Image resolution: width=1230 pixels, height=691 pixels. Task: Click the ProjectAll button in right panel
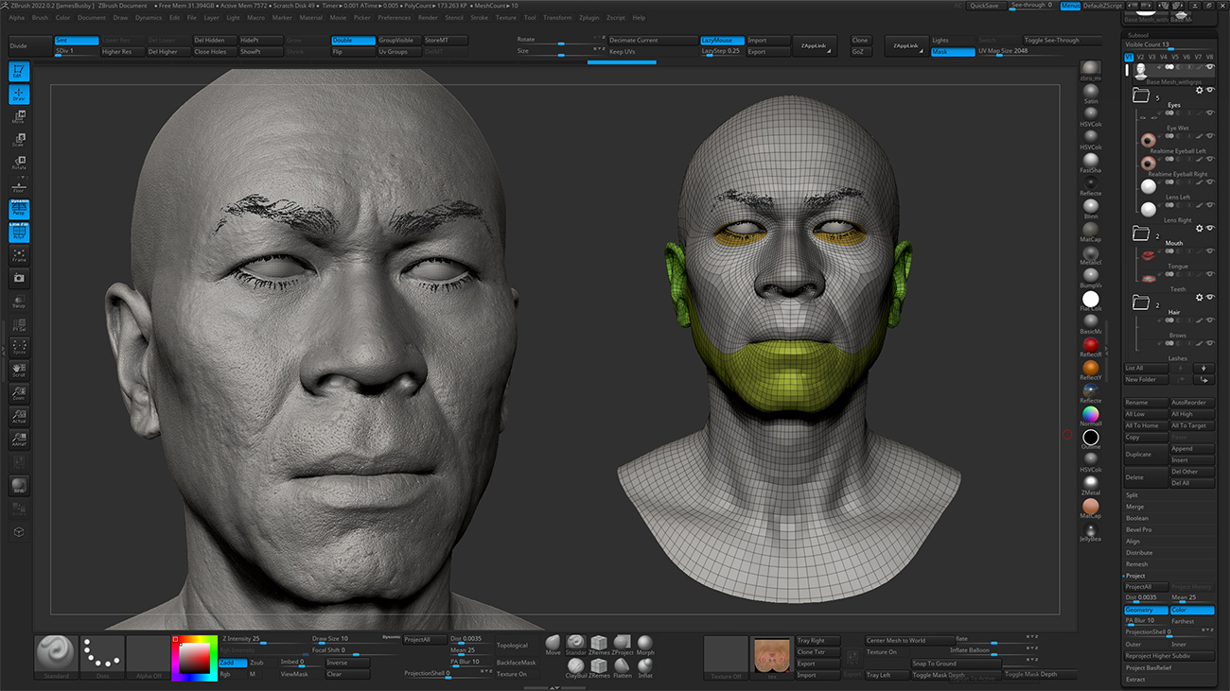coord(1146,587)
